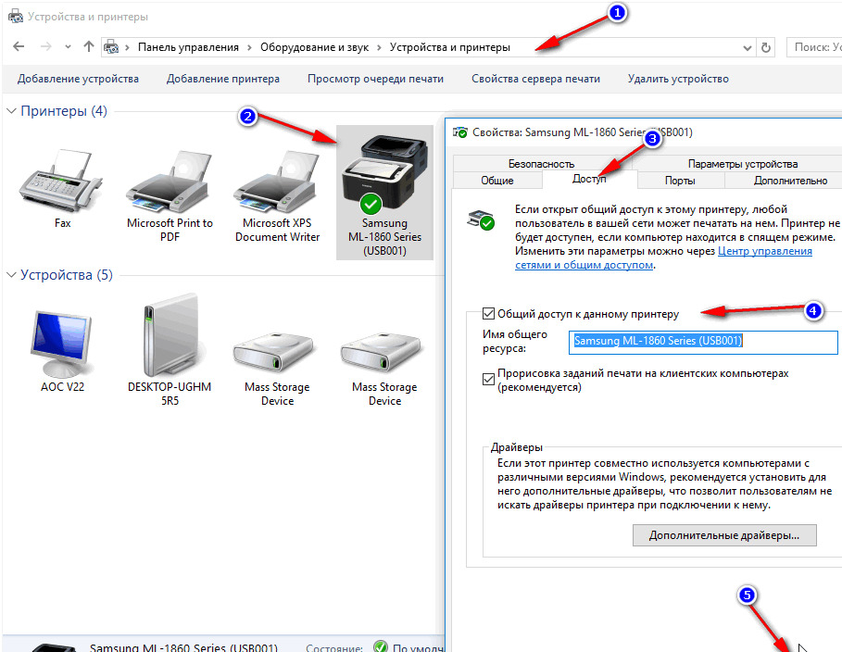Click the Forward navigation arrow

coord(46,46)
